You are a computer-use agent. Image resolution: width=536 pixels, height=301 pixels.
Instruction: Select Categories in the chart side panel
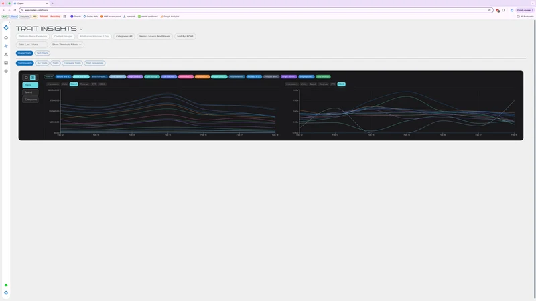(x=30, y=100)
